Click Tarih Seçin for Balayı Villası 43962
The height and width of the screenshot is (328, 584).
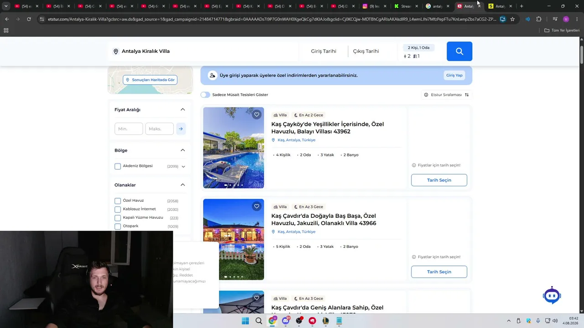[x=439, y=180]
